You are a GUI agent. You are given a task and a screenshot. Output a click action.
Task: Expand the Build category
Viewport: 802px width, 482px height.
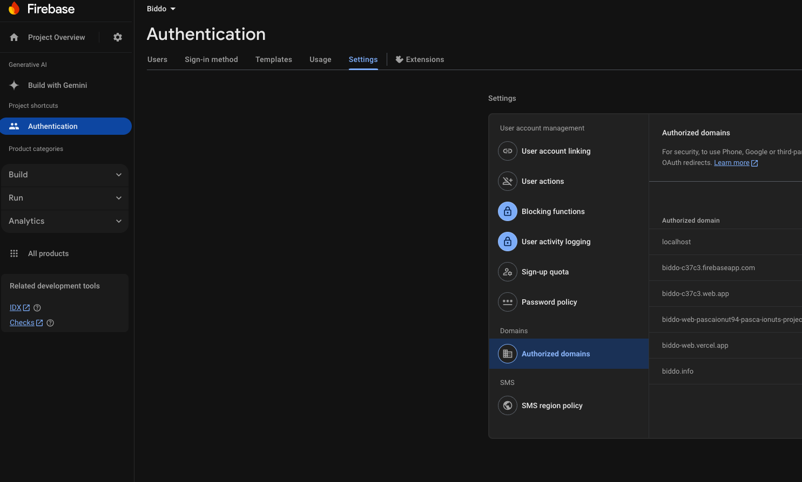(65, 175)
